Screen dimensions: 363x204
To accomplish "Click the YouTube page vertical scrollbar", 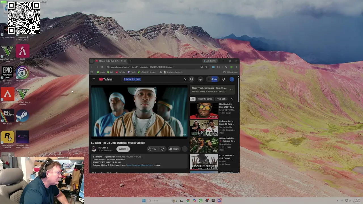I will [x=239, y=89].
